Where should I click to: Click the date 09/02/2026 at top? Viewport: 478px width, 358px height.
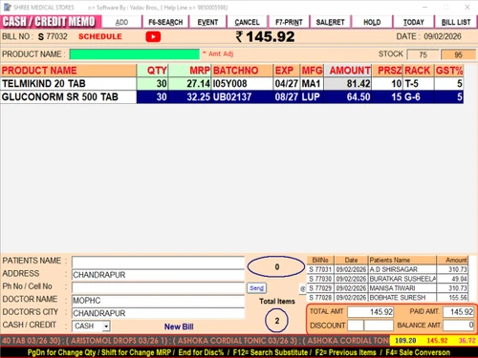[x=443, y=36]
